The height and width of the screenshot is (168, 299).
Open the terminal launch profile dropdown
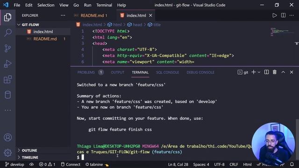259,72
